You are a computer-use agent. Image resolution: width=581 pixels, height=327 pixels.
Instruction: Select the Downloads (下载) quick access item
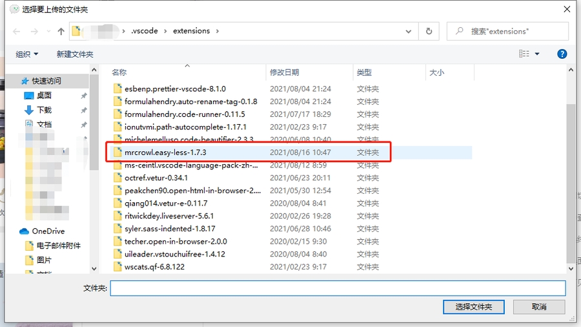click(x=44, y=110)
